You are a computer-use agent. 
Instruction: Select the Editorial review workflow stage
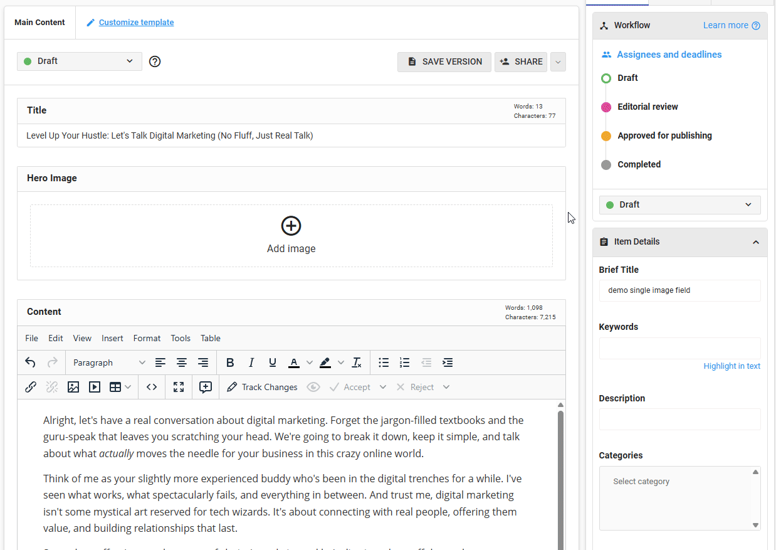click(x=648, y=107)
